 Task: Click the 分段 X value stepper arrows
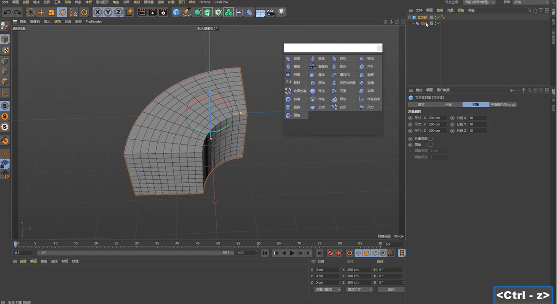488,118
